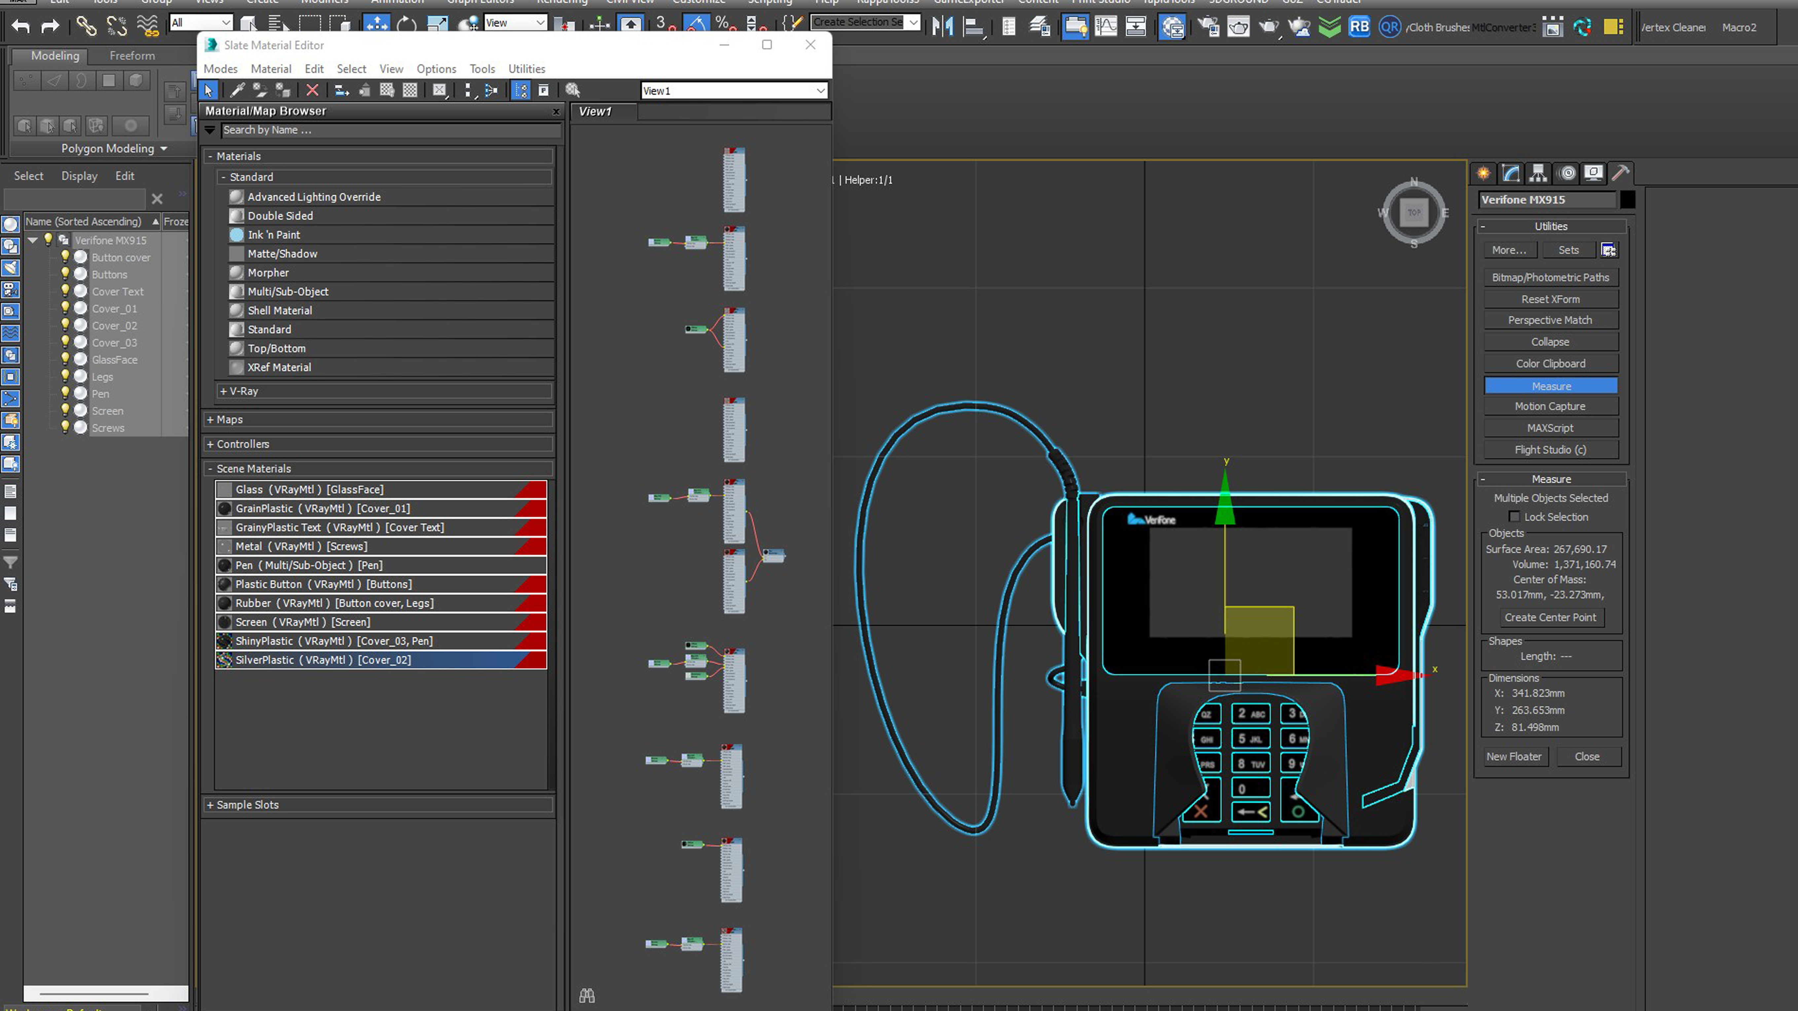This screenshot has height=1011, width=1798.
Task: Click the black object color swatch
Action: coord(1627,199)
